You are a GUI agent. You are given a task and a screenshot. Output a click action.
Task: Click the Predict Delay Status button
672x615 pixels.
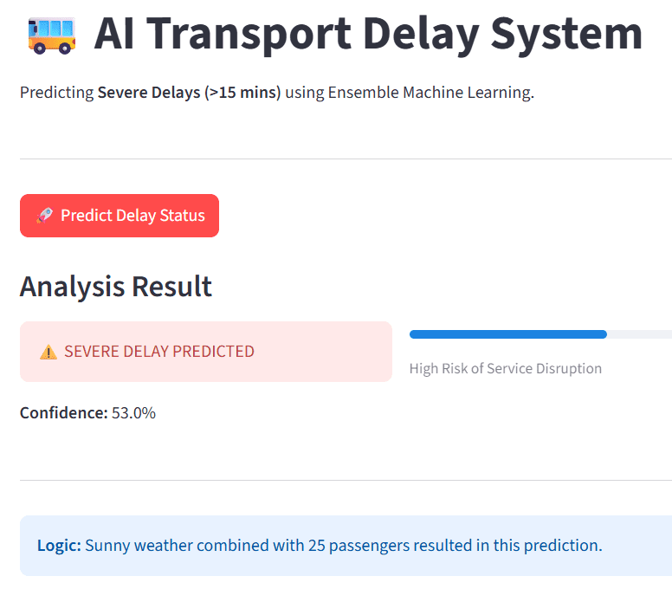[120, 216]
